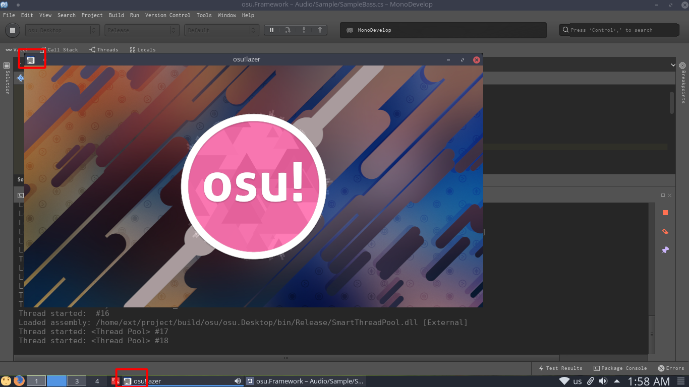Switch to the Threads debugger tab
This screenshot has height=387, width=689.
(103, 49)
